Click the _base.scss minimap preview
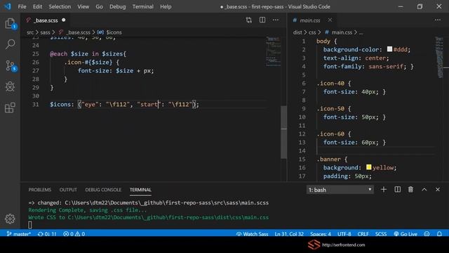This screenshot has width=449, height=253. [x=273, y=51]
